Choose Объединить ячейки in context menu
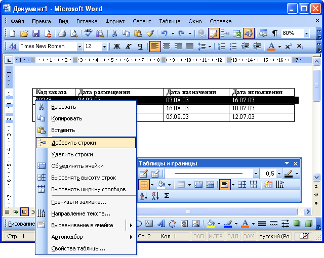 point(86,166)
